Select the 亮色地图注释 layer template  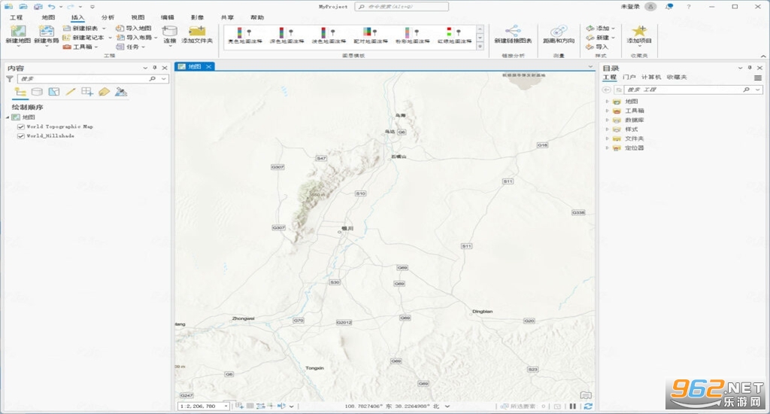(x=245, y=36)
